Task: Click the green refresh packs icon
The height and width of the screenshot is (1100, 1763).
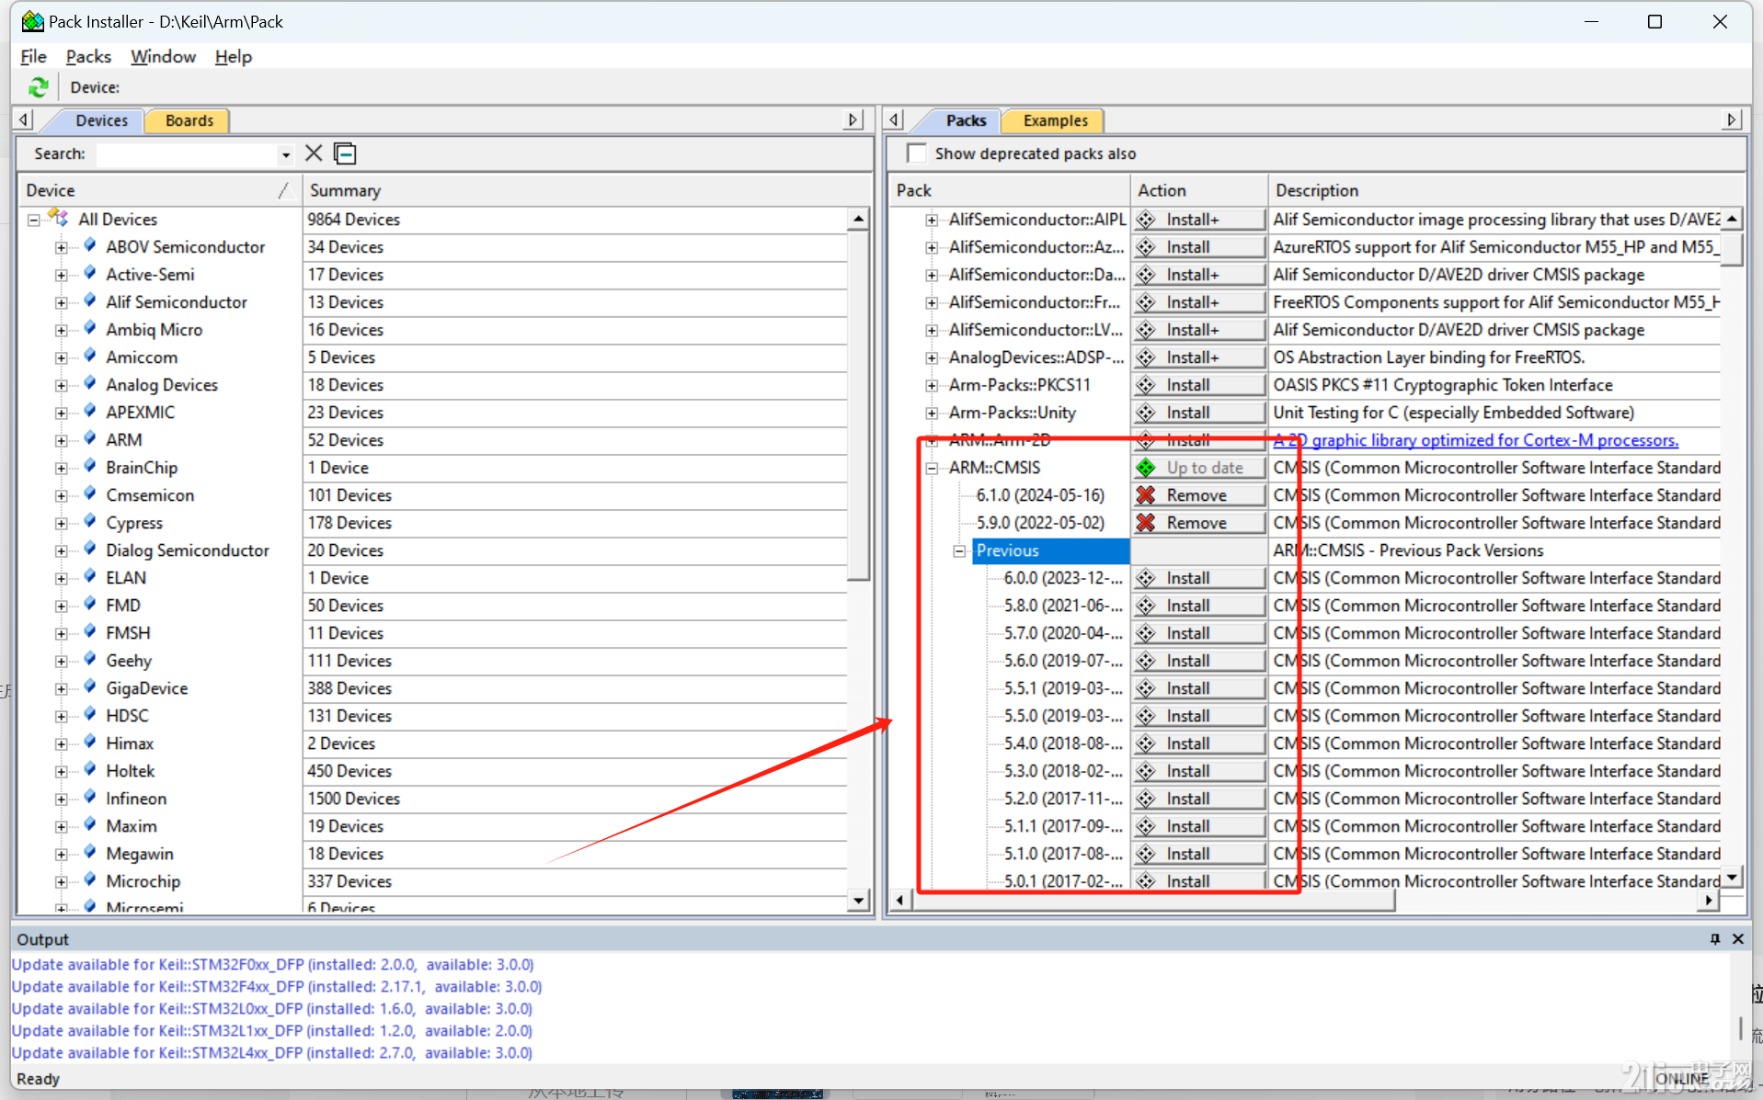Action: tap(38, 87)
